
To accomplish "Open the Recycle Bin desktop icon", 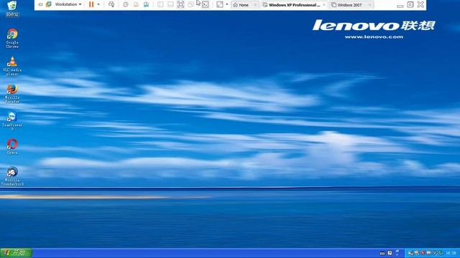I will (12, 9).
